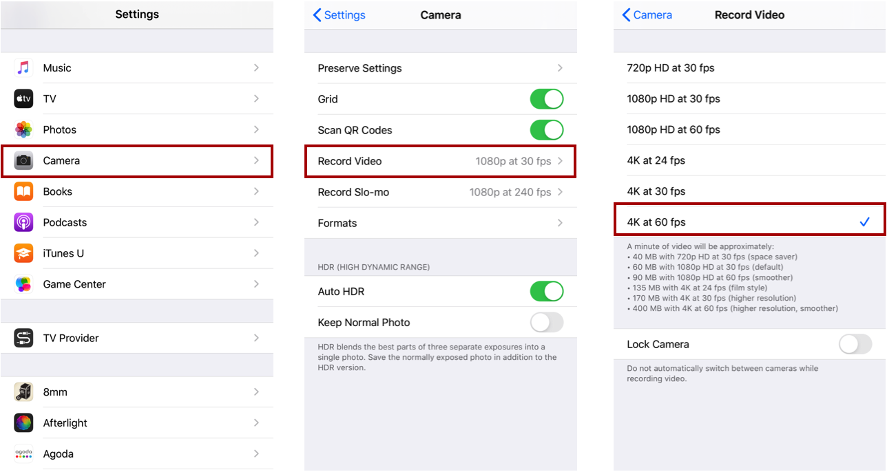Expand the Formats row chevron

(x=560, y=223)
